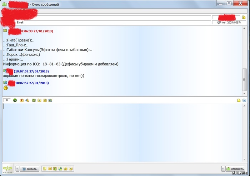
Task: Click the blue picture icon after the H icon
Action: (50, 100)
